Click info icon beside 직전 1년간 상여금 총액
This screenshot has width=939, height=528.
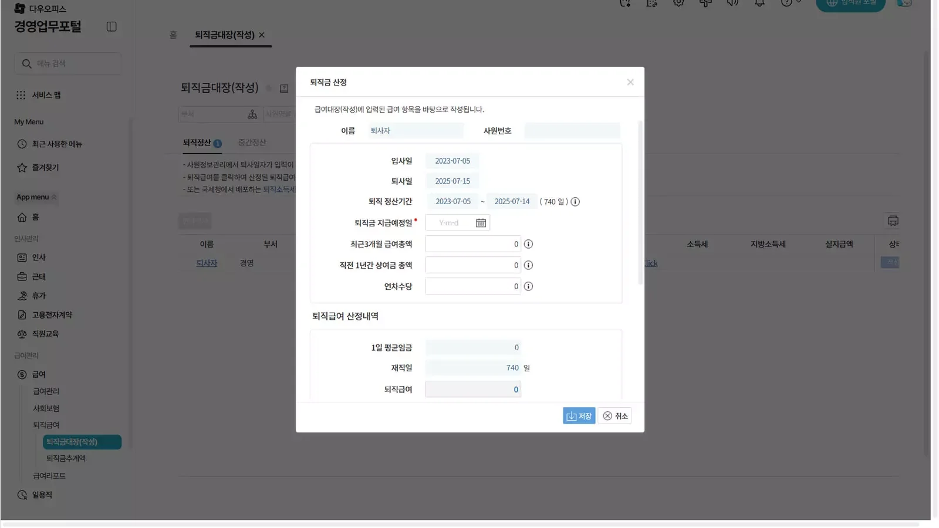click(528, 265)
